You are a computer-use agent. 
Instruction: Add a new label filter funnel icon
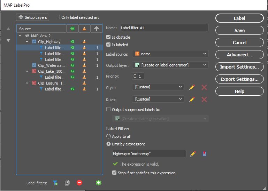click(55, 183)
